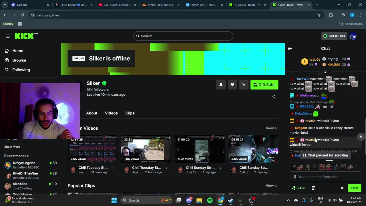
Task: Click the Gift Subs button
Action: [x=264, y=85]
